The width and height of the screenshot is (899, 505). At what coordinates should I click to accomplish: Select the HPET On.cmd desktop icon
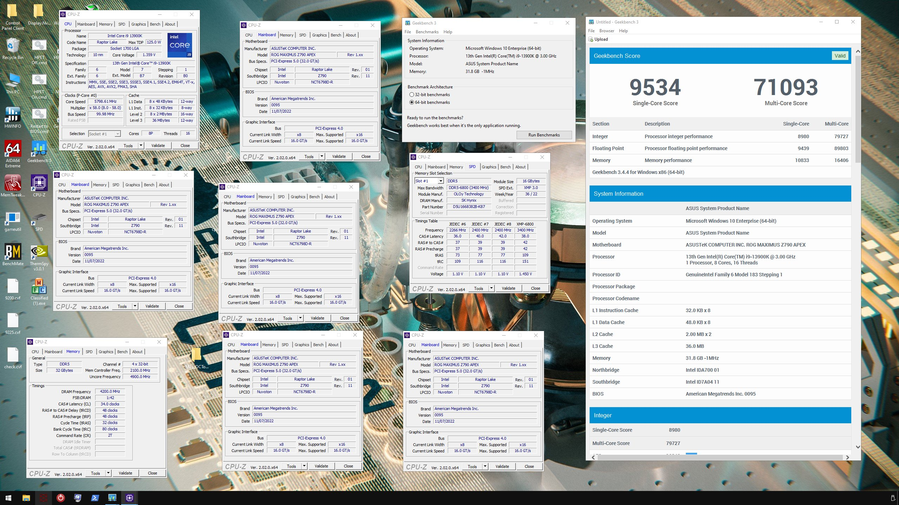39,86
